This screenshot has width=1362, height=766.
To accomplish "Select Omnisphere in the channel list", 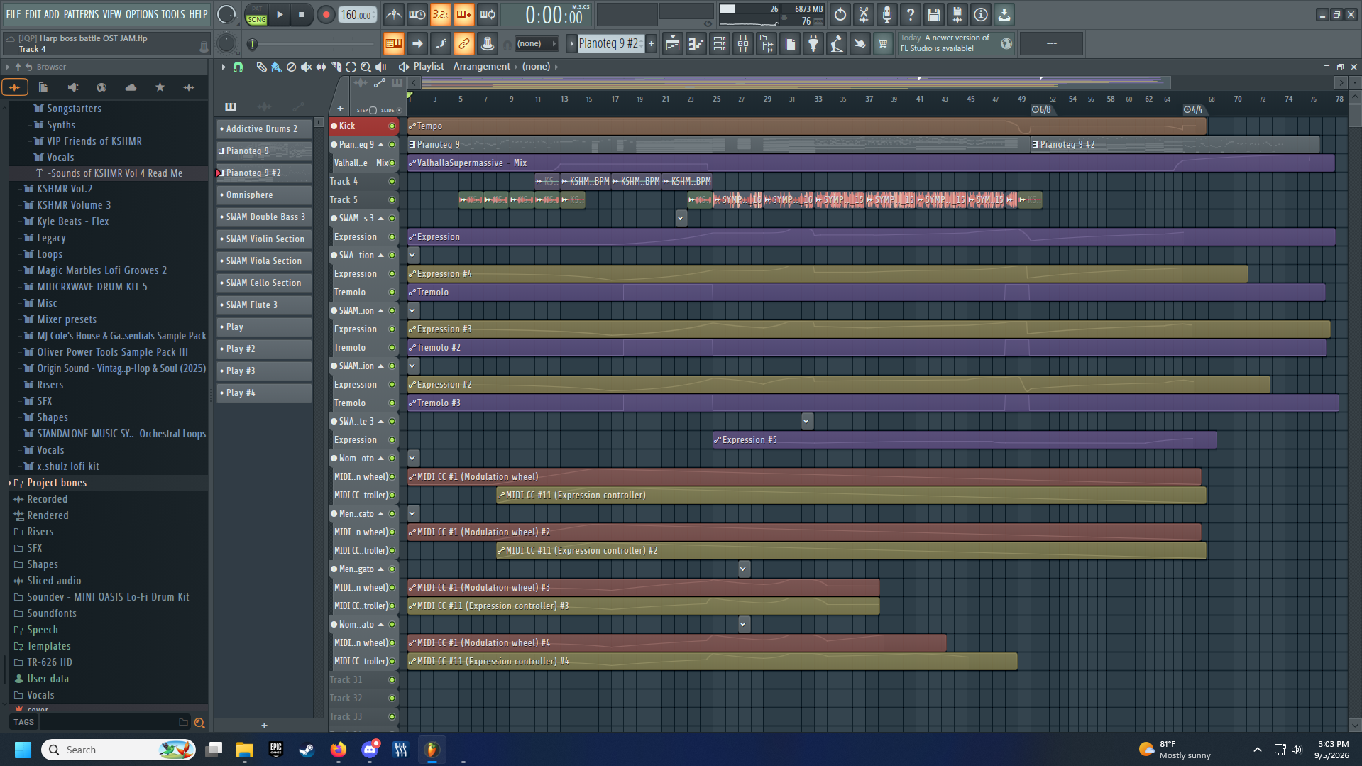I will [x=264, y=195].
